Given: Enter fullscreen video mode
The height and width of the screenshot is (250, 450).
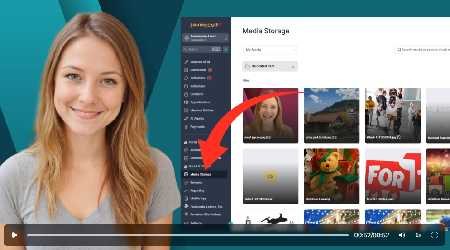Looking at the screenshot, I should [435, 235].
